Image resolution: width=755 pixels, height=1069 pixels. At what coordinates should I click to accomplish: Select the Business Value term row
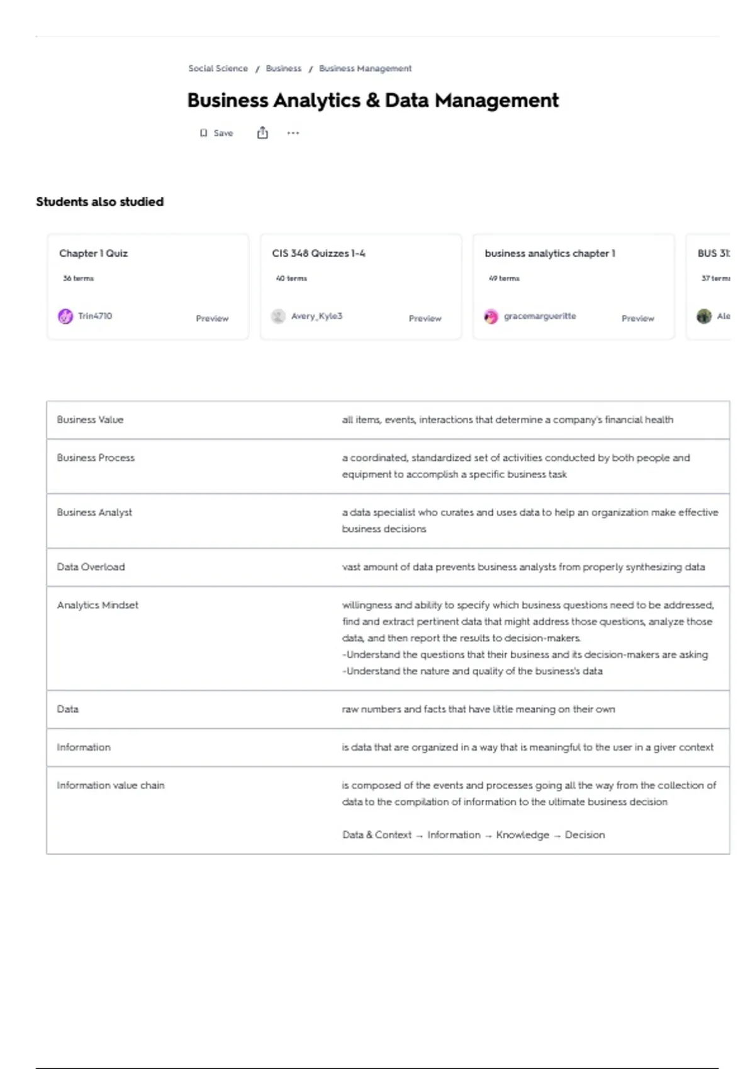pyautogui.click(x=90, y=420)
